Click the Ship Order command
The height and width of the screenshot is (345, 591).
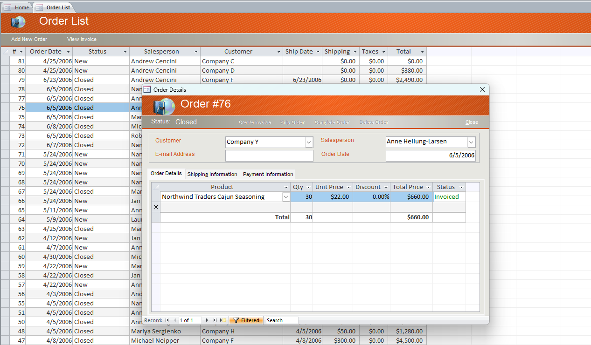(x=292, y=122)
